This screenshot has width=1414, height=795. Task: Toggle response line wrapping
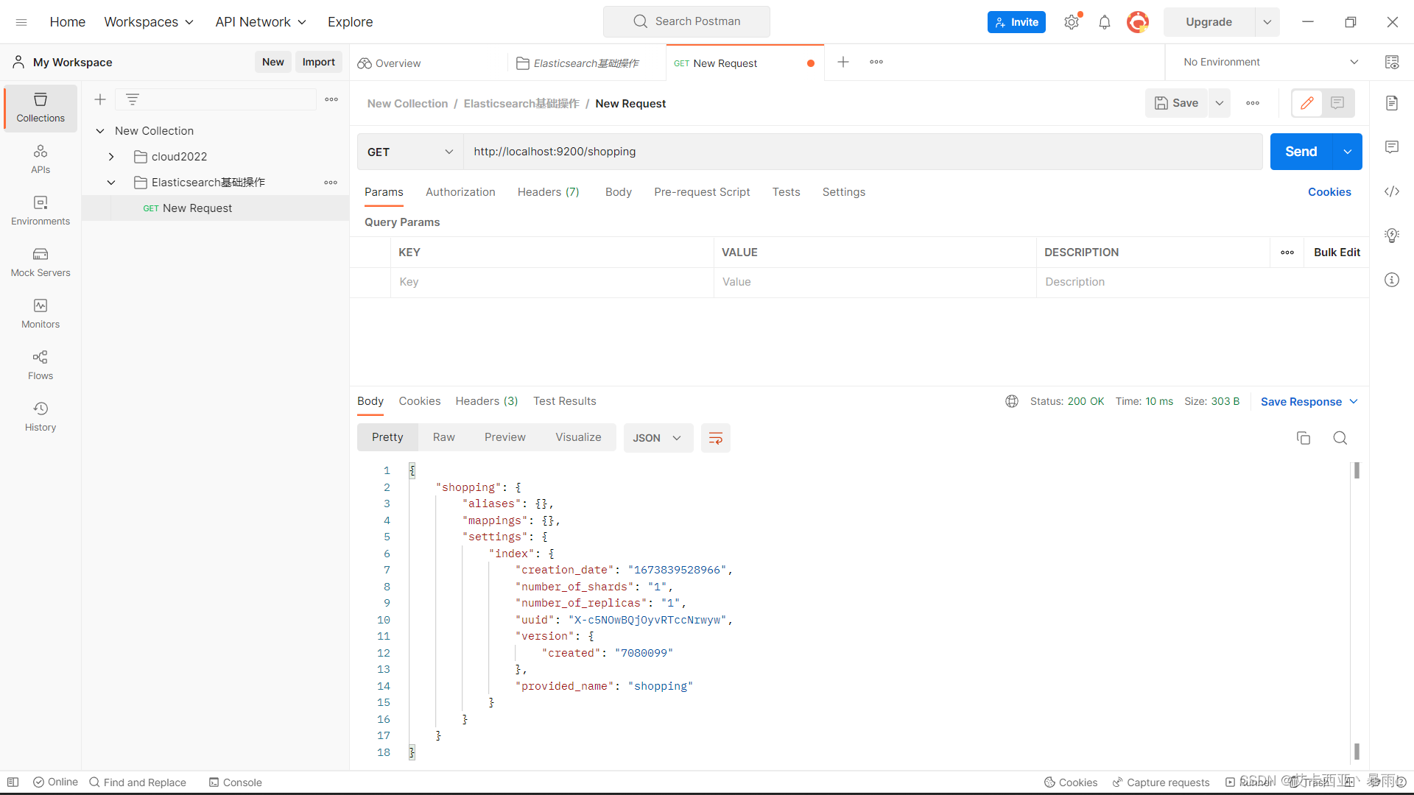[x=715, y=438]
